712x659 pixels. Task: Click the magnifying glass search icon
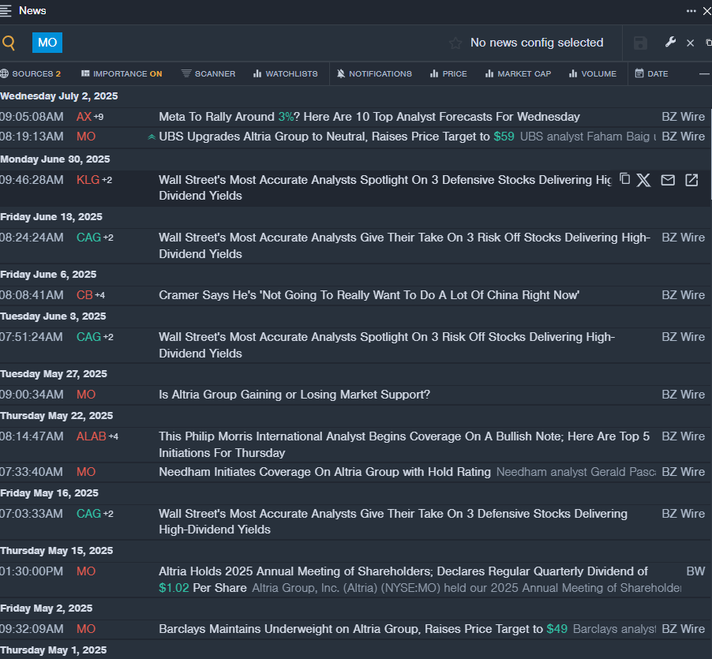[x=9, y=43]
